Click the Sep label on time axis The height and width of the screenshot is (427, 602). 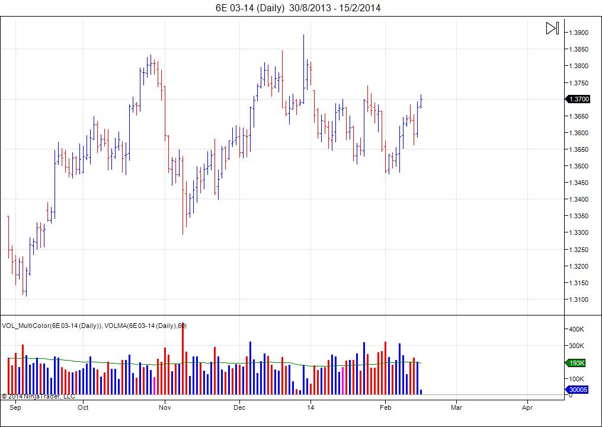click(x=15, y=407)
